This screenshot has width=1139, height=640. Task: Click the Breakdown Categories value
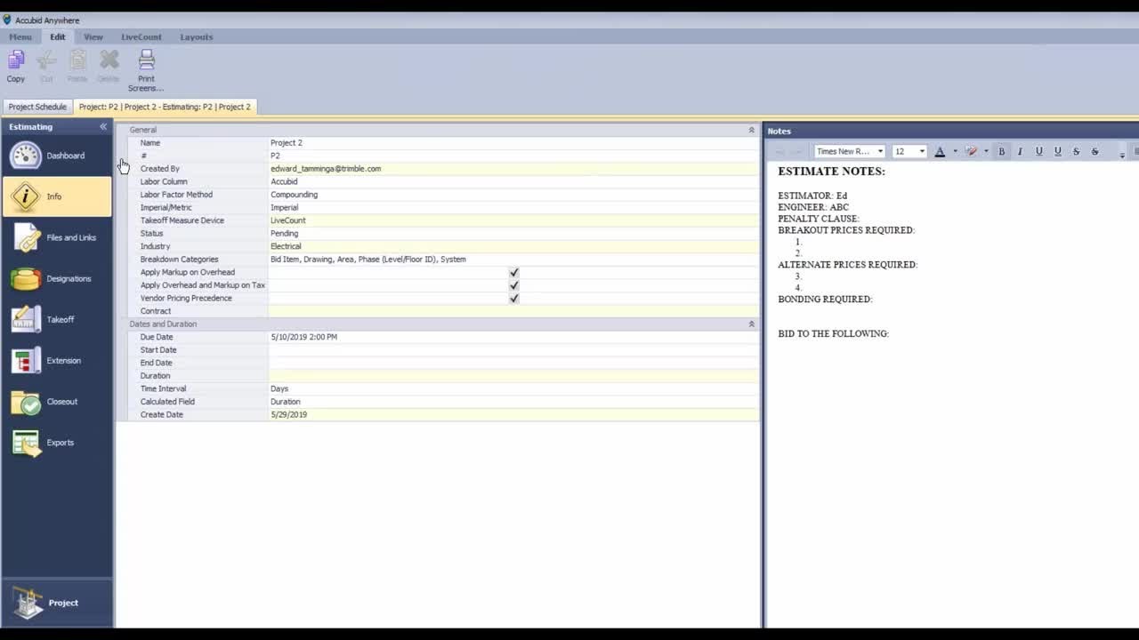click(x=513, y=260)
